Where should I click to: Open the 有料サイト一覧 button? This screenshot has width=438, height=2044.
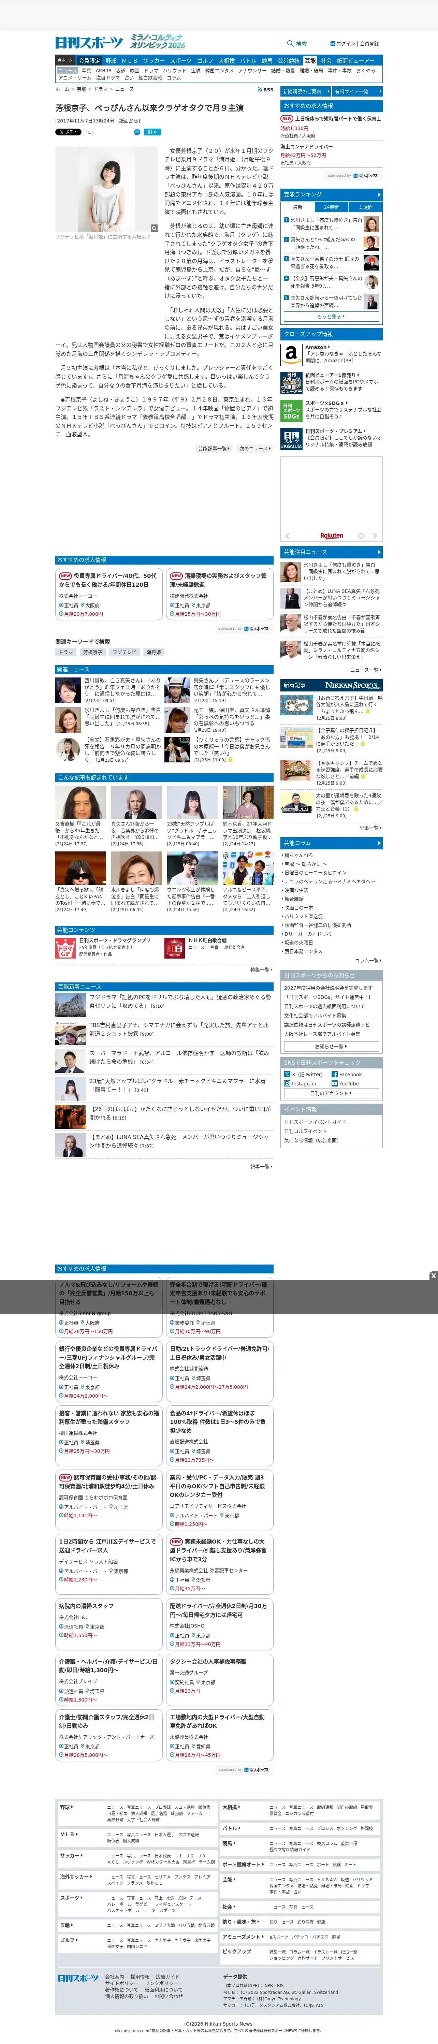coord(357,91)
